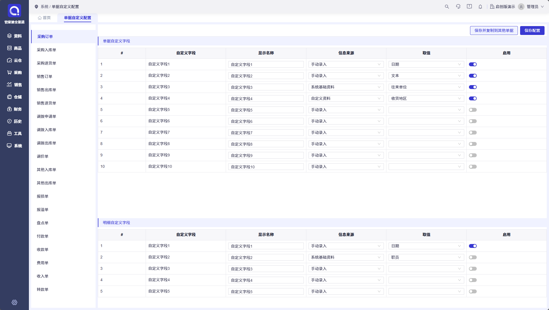Open 系统基础资料 source dropdown for header field 3
The width and height of the screenshot is (549, 310).
[x=346, y=87]
